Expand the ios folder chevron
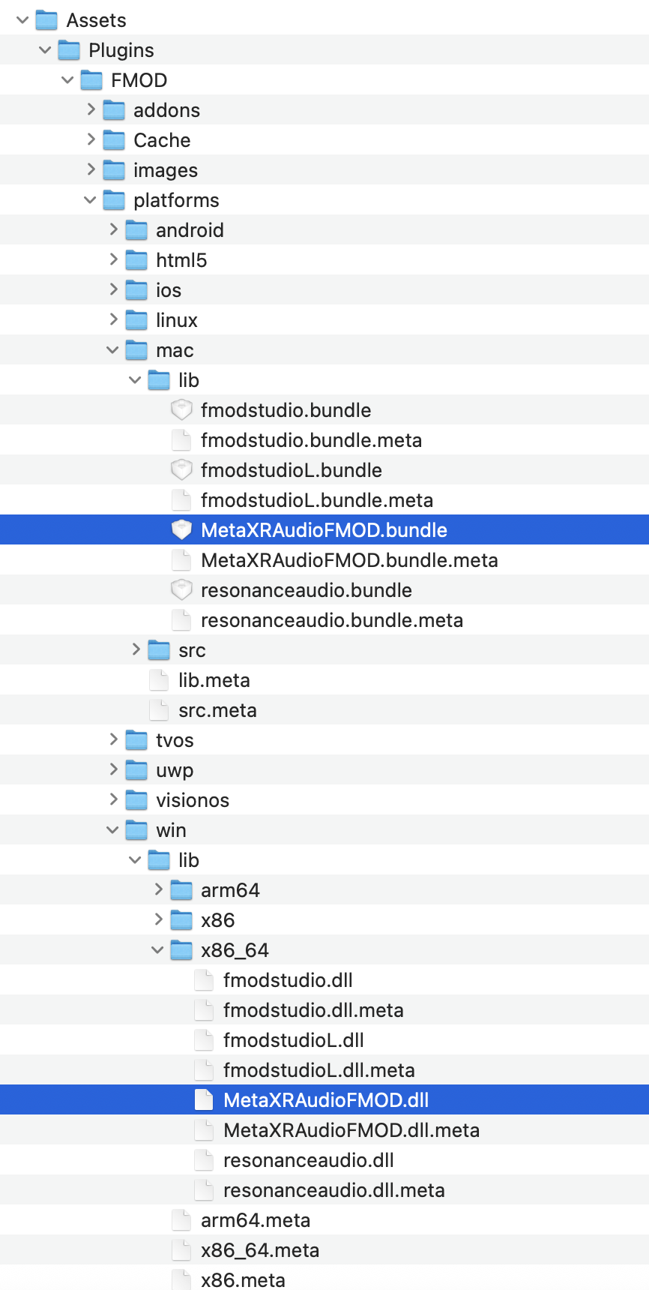The image size is (649, 1290). tap(113, 289)
